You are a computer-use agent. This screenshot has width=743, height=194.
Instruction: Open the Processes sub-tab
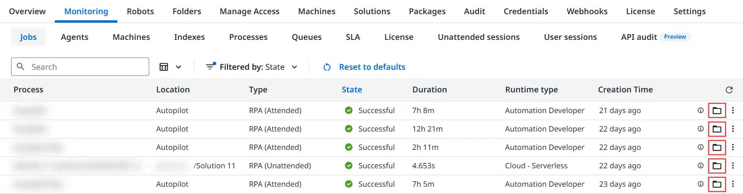[248, 37]
